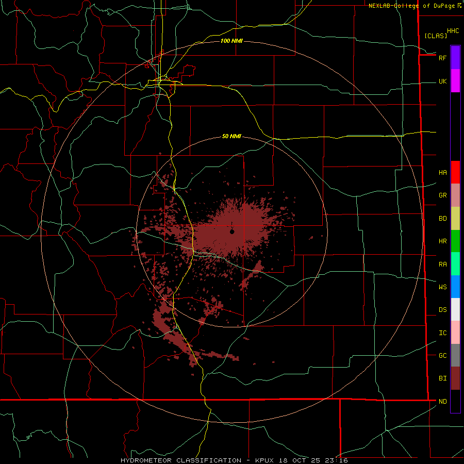
Task: Click the 'ND' legend label
Action: [x=442, y=401]
